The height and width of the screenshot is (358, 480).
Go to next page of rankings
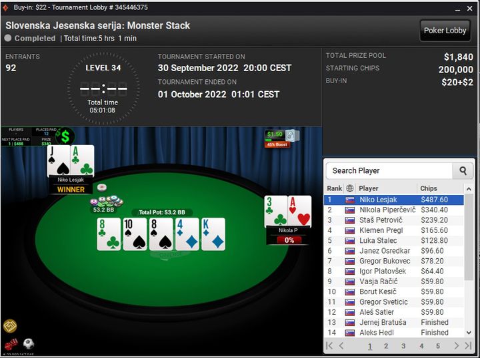tap(457, 346)
